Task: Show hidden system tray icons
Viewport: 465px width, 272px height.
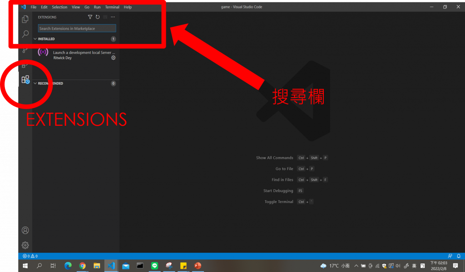Action: [356, 266]
